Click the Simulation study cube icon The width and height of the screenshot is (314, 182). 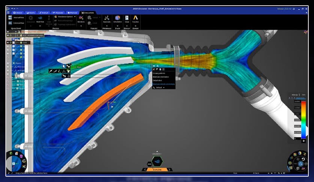(118, 18)
